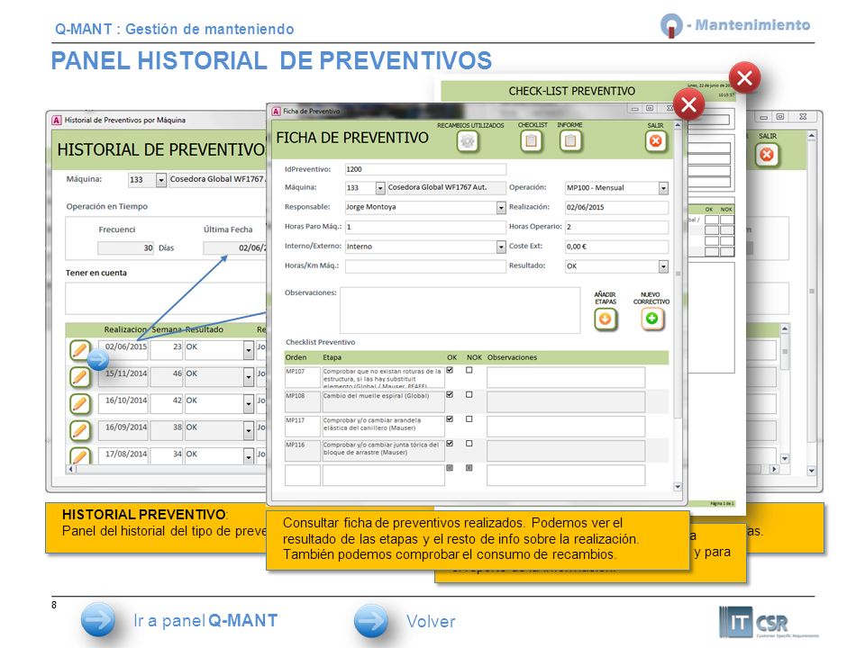Select the Orden cell MP107
Screen dimensions: 865x648
point(303,377)
